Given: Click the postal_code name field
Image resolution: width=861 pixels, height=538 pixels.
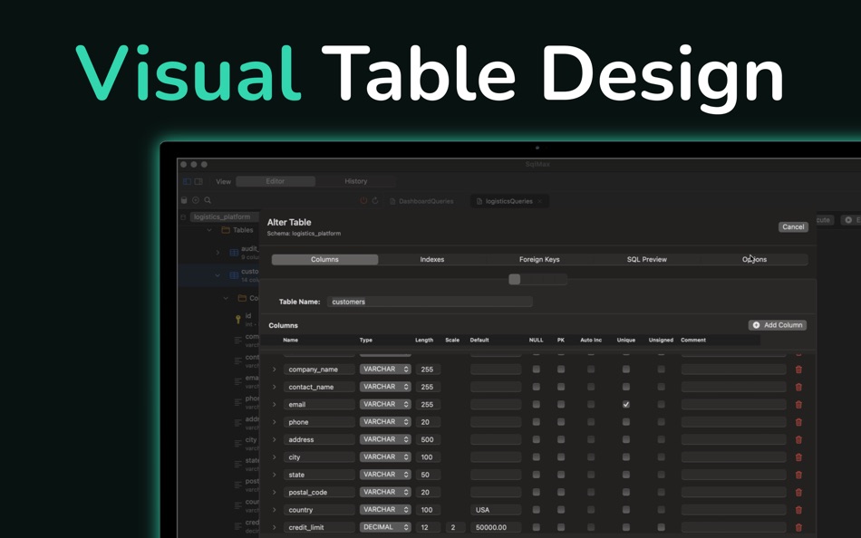Looking at the screenshot, I should [319, 493].
